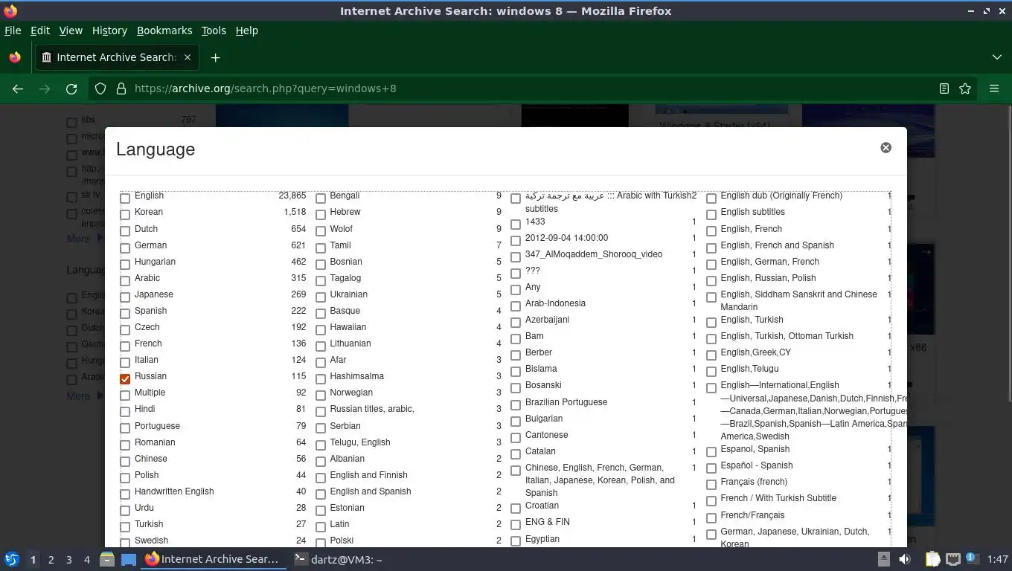Screen dimensions: 1012x571
Task: Click the Hashimsalma label
Action: point(357,376)
